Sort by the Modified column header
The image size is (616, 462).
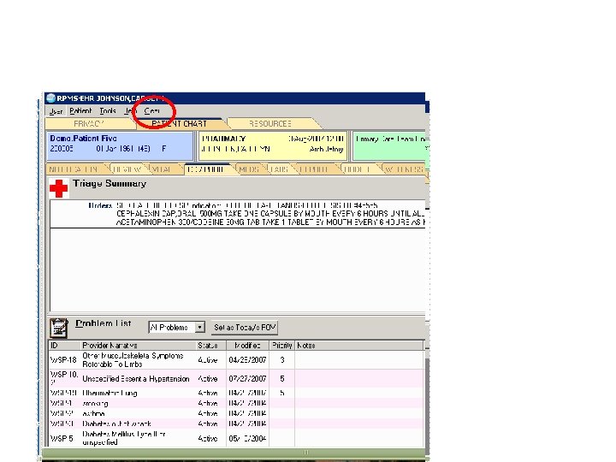(247, 346)
